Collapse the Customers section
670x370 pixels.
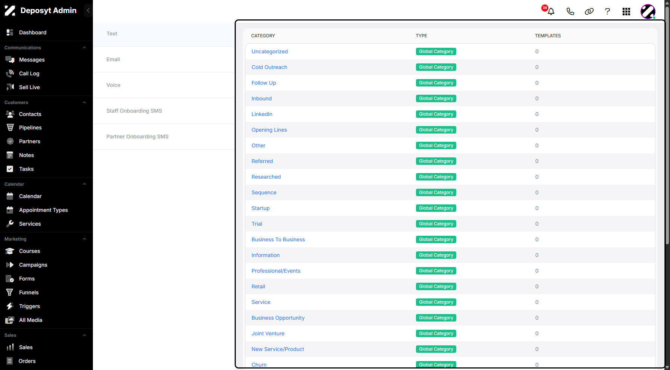tap(84, 103)
